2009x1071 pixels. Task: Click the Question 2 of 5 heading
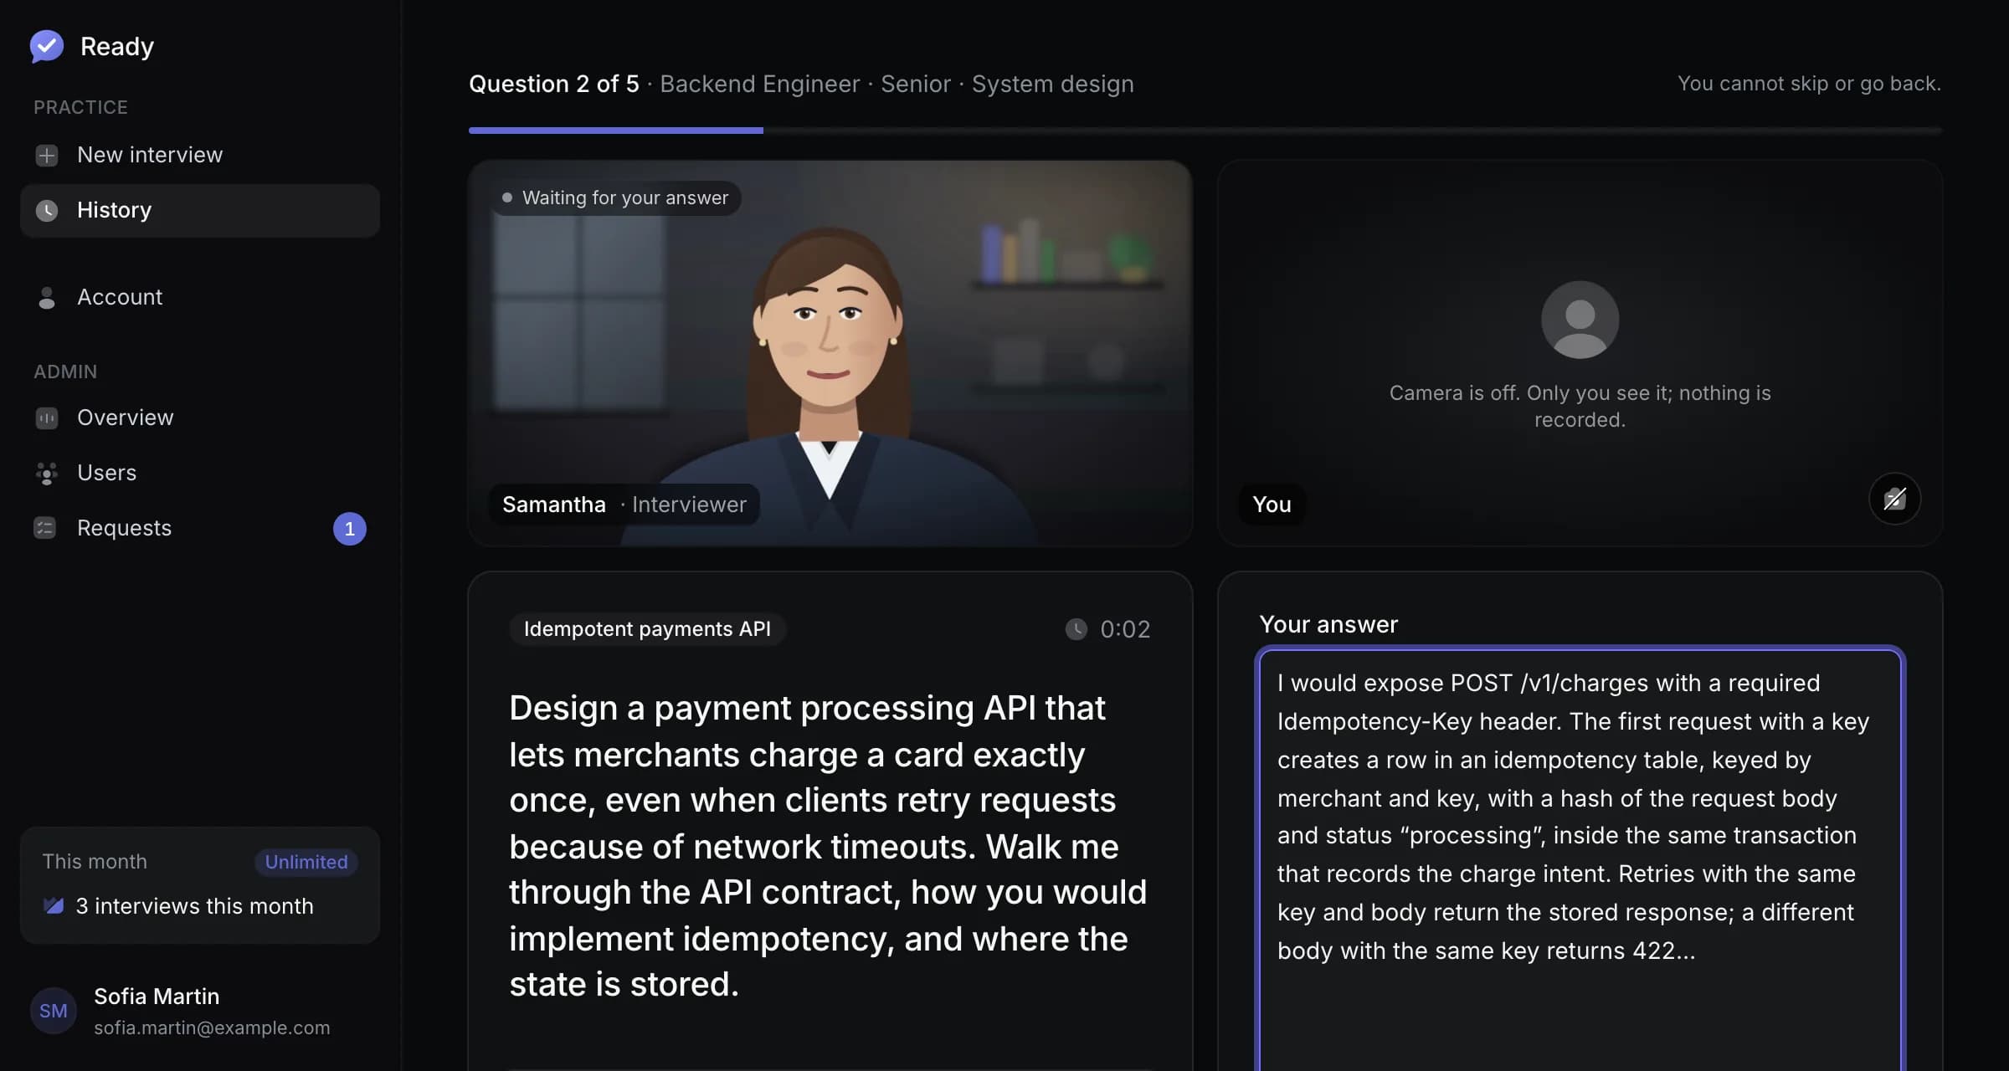554,85
